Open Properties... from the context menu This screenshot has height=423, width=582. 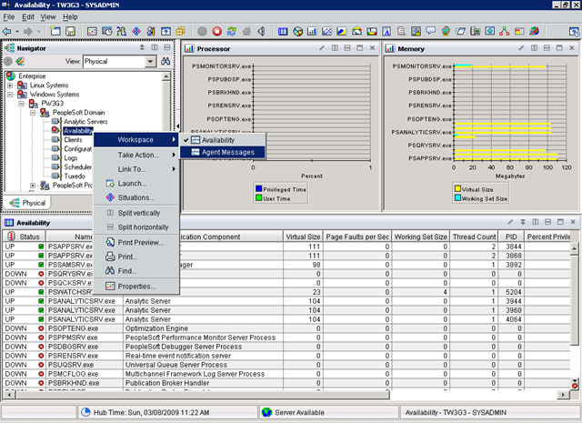click(136, 287)
